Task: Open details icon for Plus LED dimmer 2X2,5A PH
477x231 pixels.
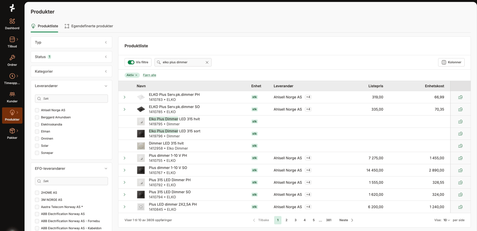Action: click(x=460, y=206)
